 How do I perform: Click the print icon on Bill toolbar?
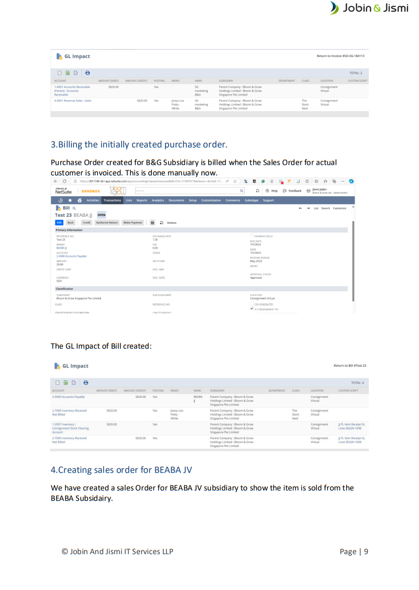[153, 223]
